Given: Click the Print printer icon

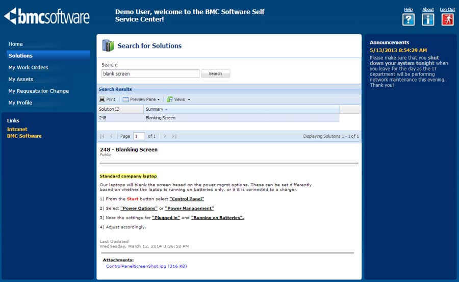Looking at the screenshot, I should [x=102, y=99].
